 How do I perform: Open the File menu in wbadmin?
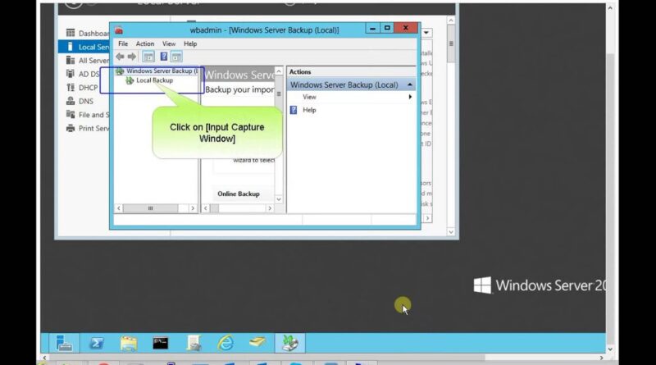pos(123,43)
